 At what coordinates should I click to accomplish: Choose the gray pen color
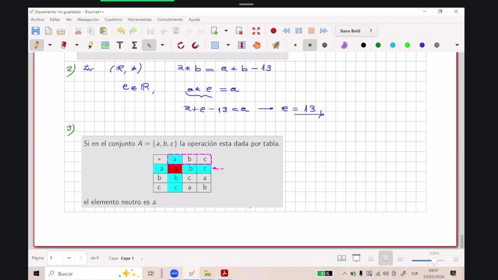437,45
